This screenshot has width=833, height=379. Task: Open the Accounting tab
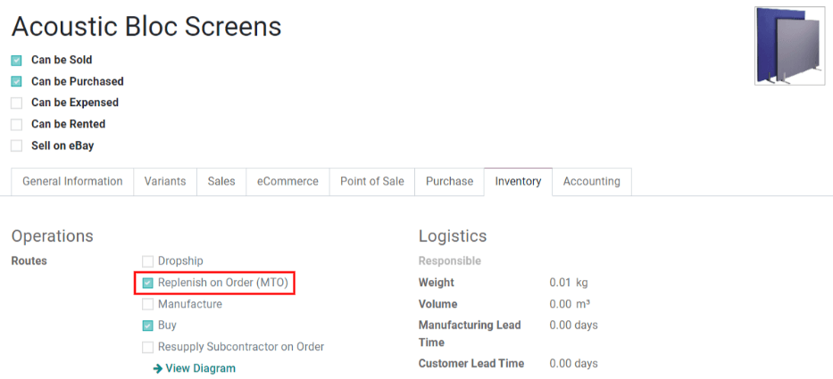coord(591,181)
